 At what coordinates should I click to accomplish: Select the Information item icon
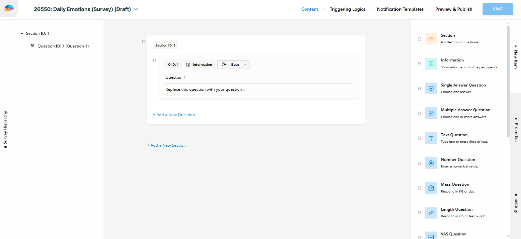point(431,64)
